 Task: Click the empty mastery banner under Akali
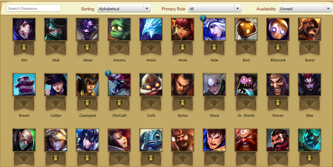56,48
